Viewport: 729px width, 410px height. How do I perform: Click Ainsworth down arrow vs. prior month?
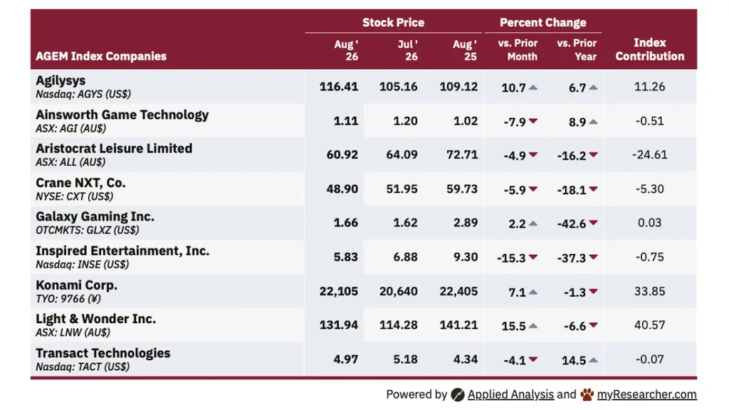tap(533, 121)
